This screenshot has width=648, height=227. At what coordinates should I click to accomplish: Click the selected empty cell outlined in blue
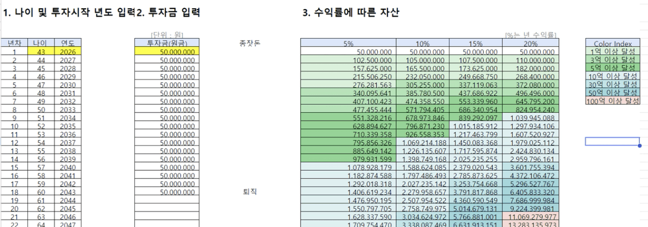613,141
